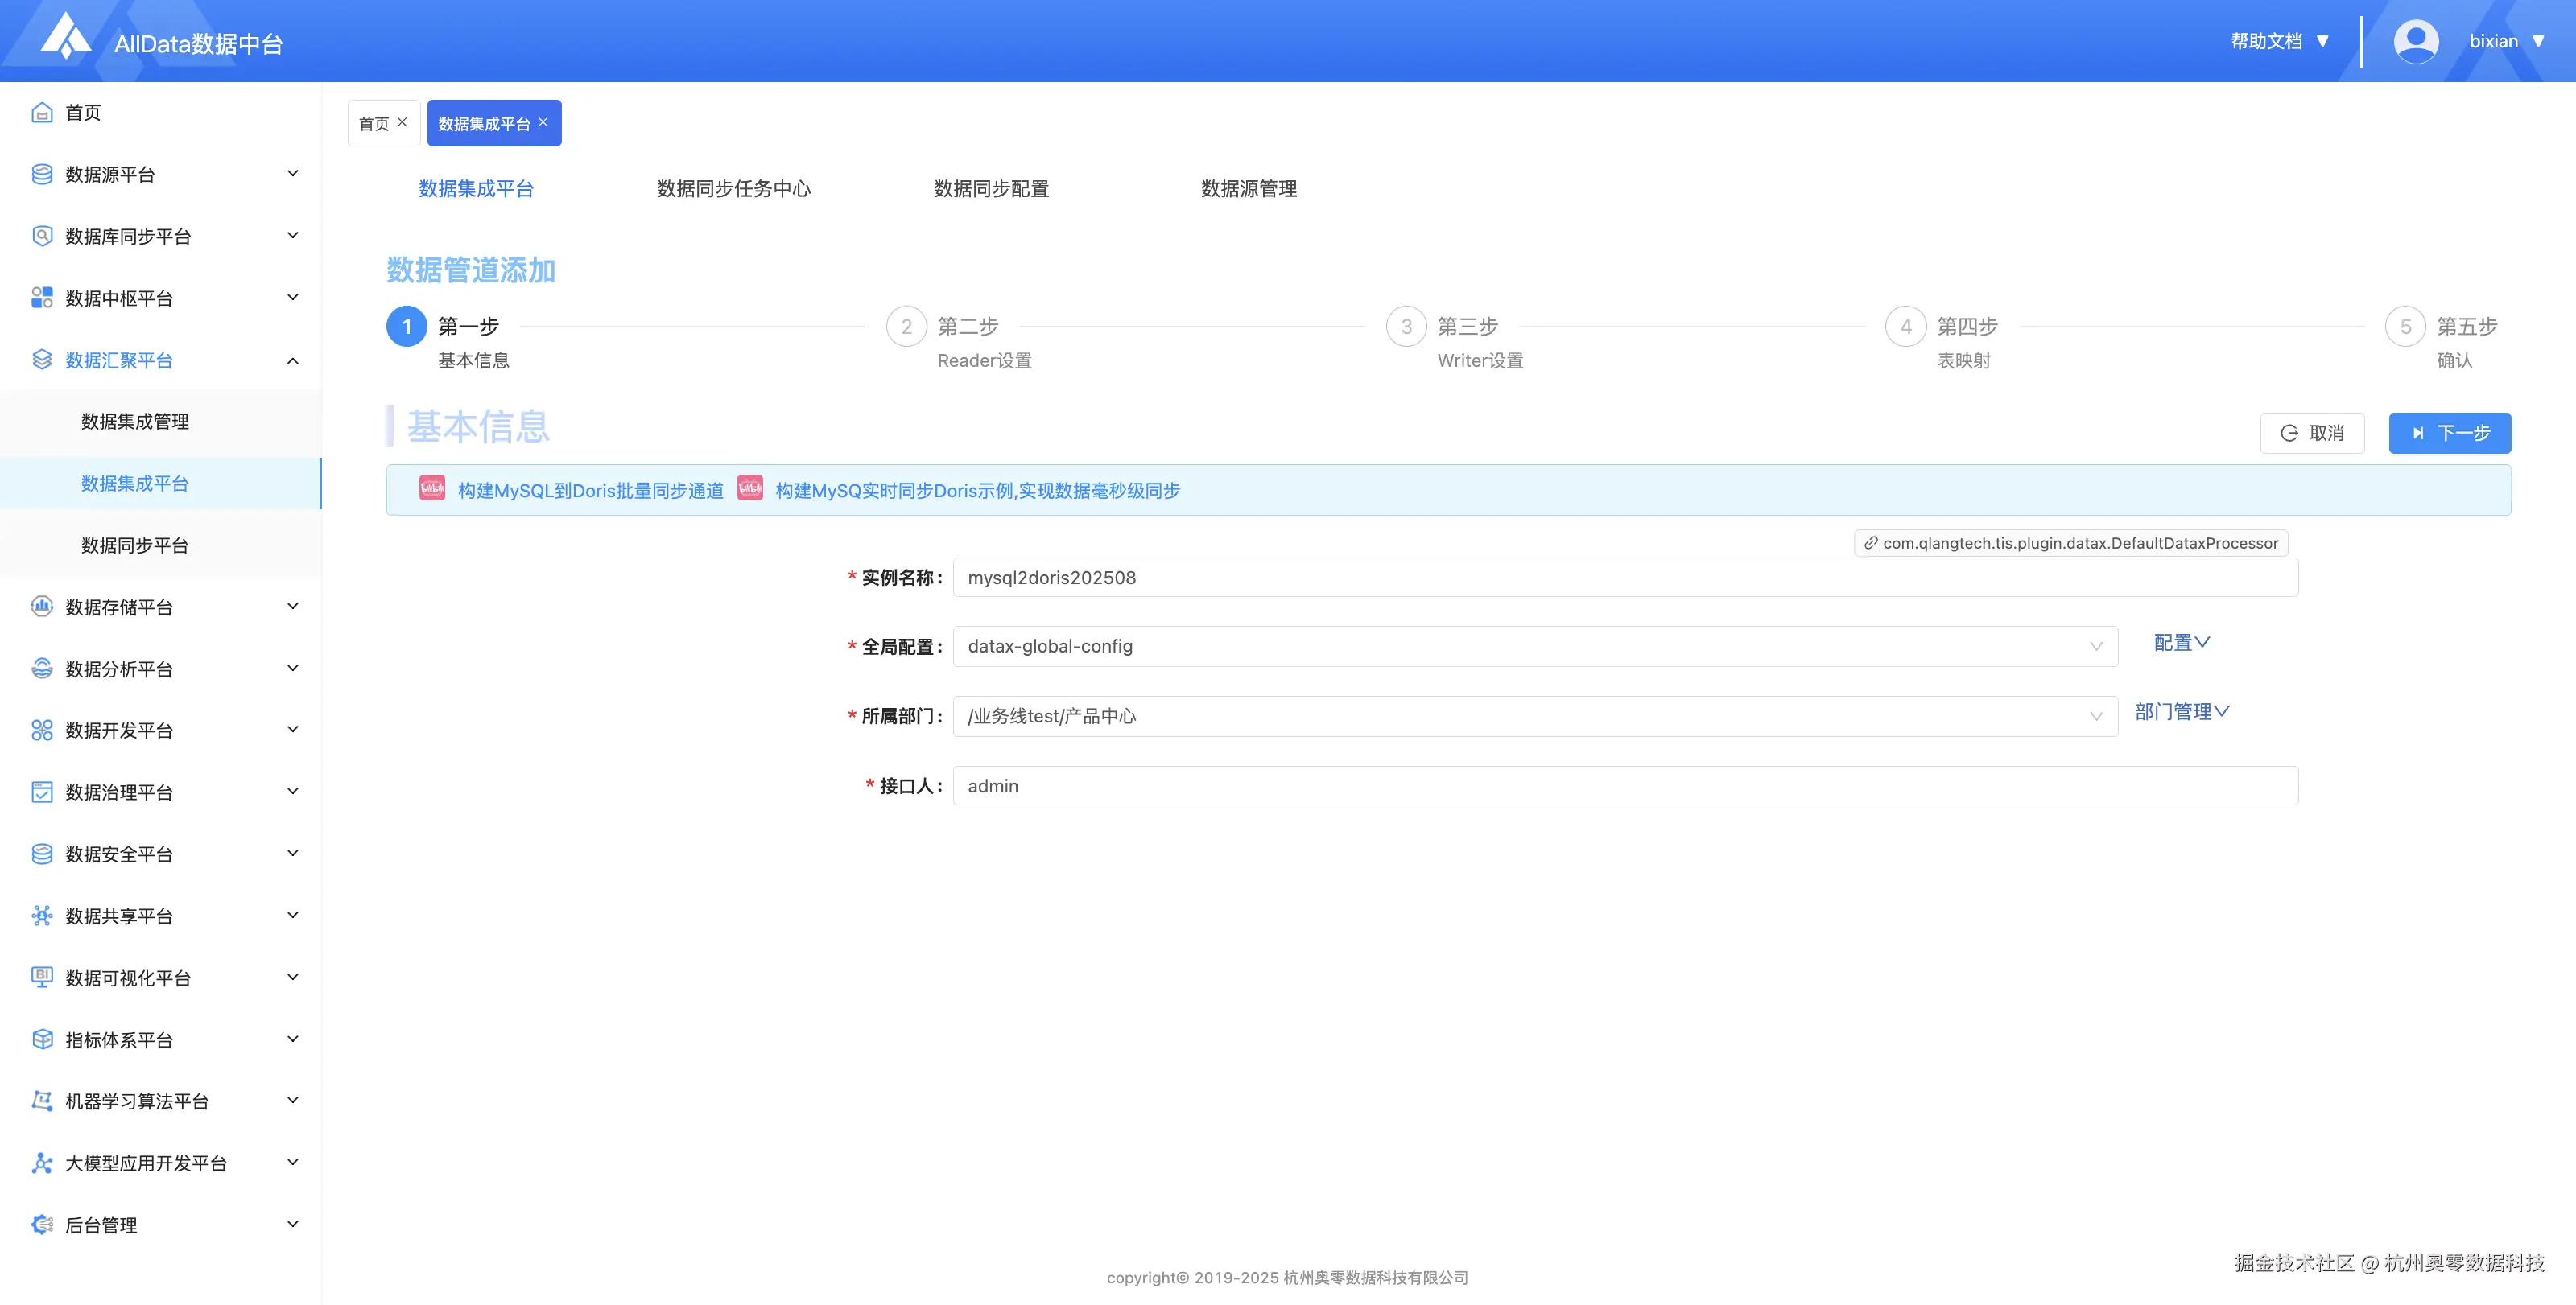Click the 数据源平台 database icon
This screenshot has height=1305, width=2576.
41,173
